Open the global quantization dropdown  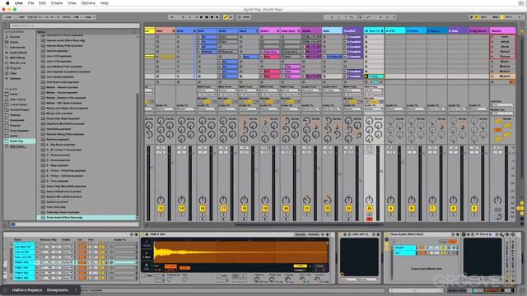pyautogui.click(x=89, y=16)
